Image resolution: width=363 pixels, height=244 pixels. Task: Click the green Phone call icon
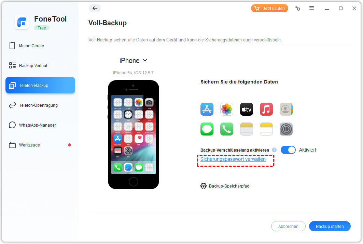pyautogui.click(x=227, y=129)
